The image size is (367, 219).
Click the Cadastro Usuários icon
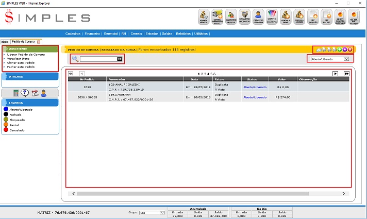(x=258, y=17)
